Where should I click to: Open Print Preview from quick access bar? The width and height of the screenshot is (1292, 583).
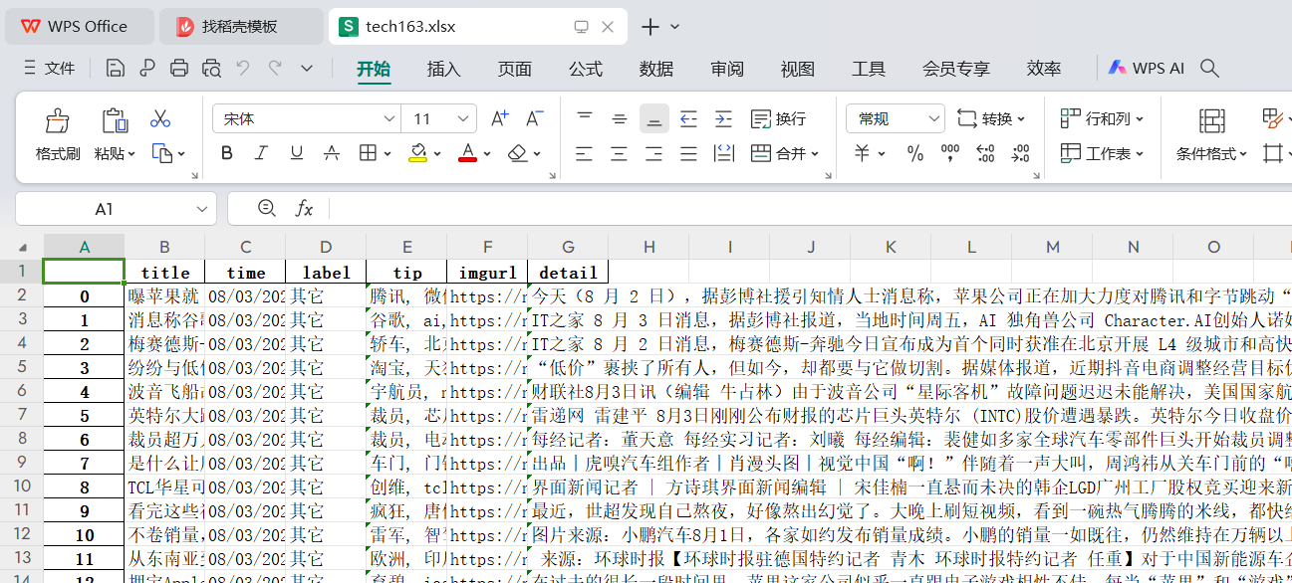211,68
